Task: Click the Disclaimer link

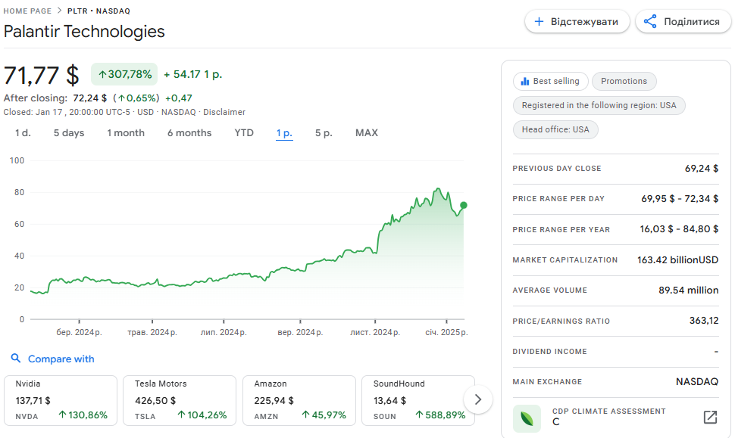Action: point(224,112)
